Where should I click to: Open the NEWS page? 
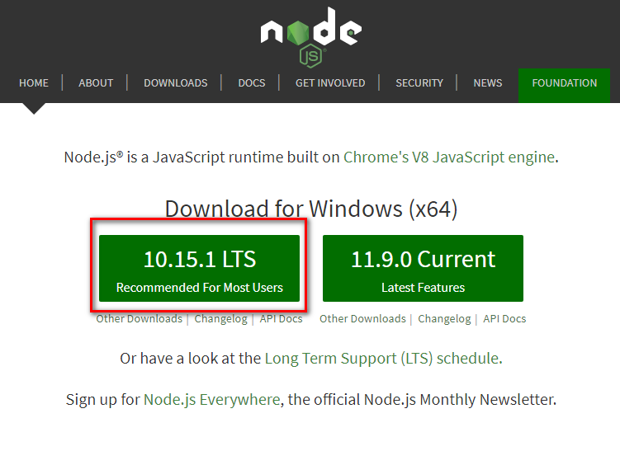(x=488, y=83)
